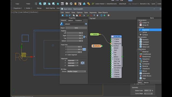This screenshot has width=172, height=97.
Task: Choose the Numeric parameter item
Action: tap(144, 40)
